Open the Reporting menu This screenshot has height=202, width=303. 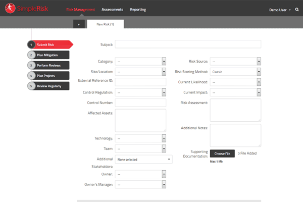pos(138,10)
